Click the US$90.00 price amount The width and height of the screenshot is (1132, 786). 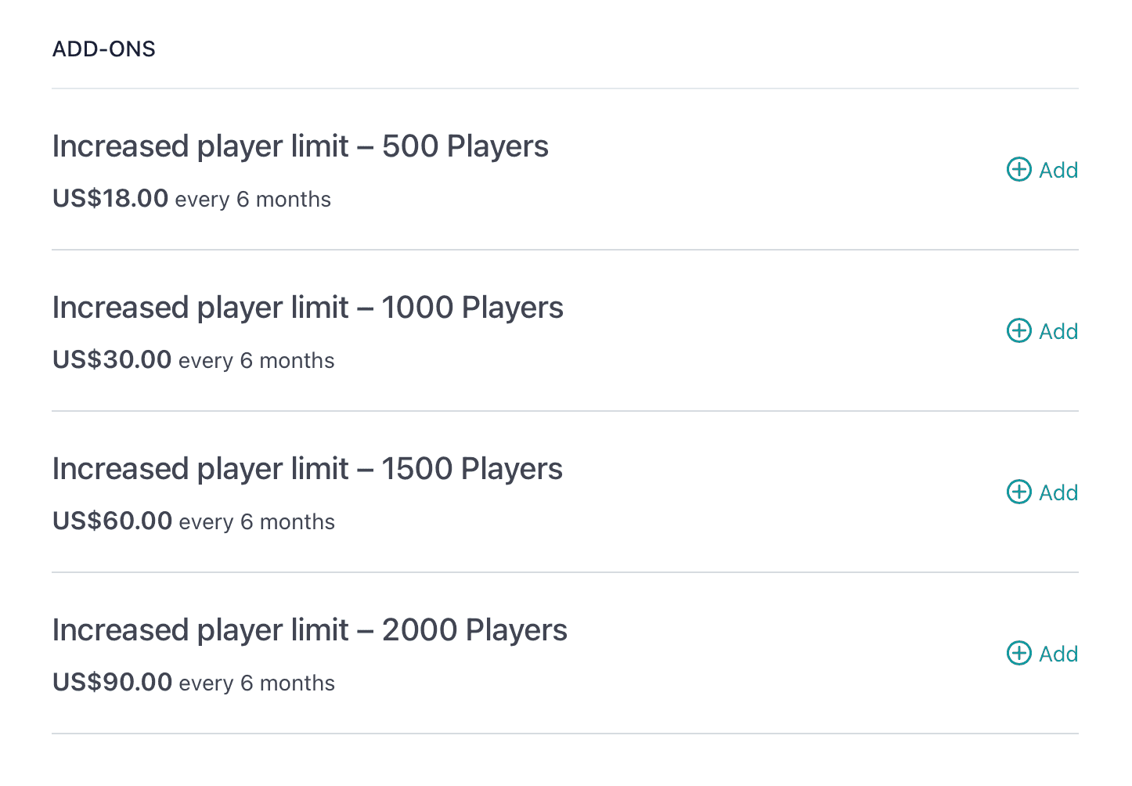[112, 683]
